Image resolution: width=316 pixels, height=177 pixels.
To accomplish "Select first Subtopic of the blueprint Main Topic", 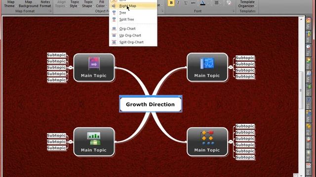I will pos(245,58).
